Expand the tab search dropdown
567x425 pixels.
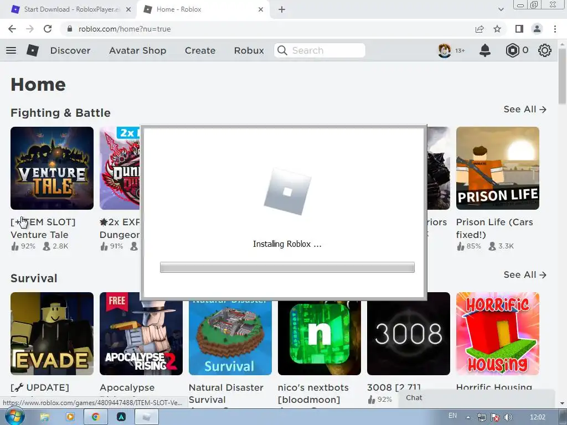coord(501,9)
